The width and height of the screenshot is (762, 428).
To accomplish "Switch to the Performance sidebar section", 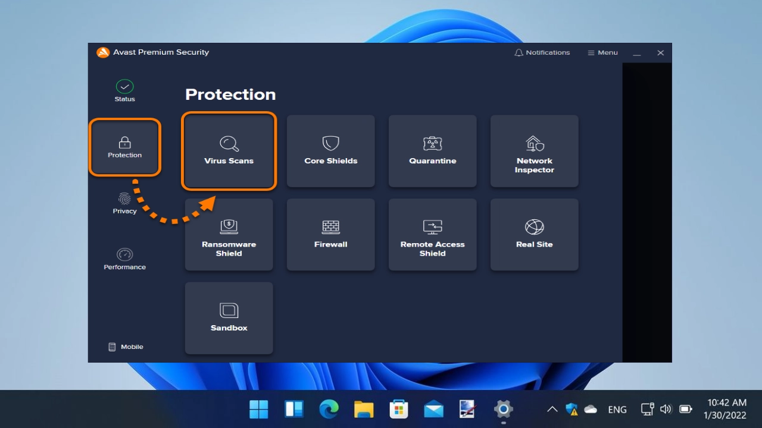I will 125,259.
